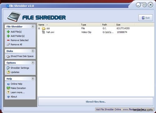The image size is (156, 113).
Task: Open the About link
Action: (x=14, y=97)
